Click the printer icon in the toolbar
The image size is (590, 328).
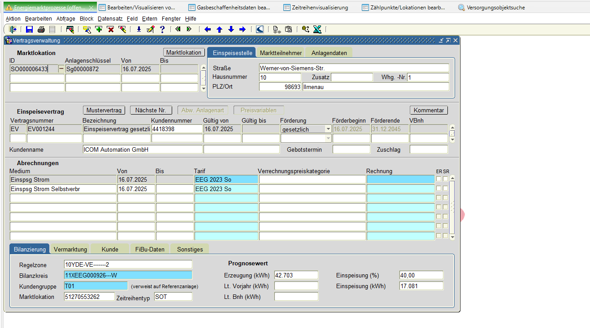point(41,30)
